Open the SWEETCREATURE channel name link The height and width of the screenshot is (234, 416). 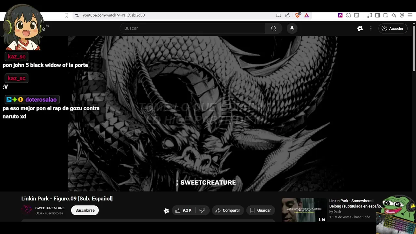point(50,208)
